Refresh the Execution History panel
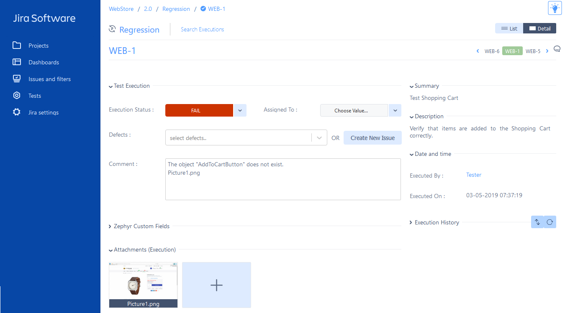This screenshot has width=565, height=313. pos(550,222)
